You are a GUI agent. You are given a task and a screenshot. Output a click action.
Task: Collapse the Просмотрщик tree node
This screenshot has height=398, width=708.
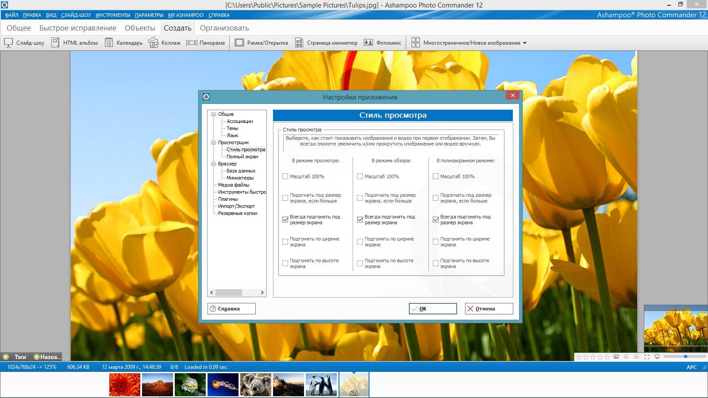[x=214, y=142]
